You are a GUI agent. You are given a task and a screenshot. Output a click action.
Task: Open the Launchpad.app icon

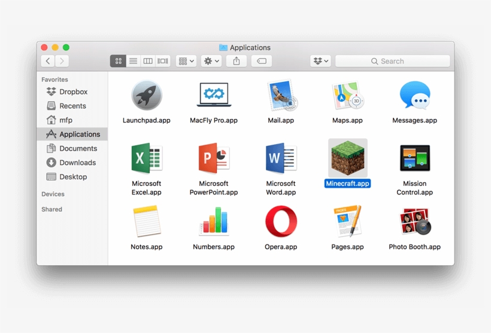(x=146, y=96)
